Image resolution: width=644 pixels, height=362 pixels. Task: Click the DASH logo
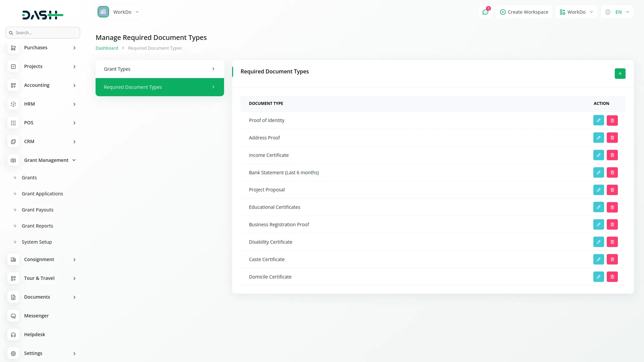43,15
